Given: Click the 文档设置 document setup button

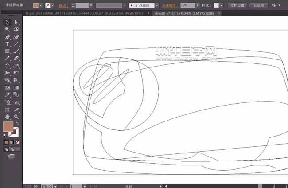Looking at the screenshot, I should (237, 5).
